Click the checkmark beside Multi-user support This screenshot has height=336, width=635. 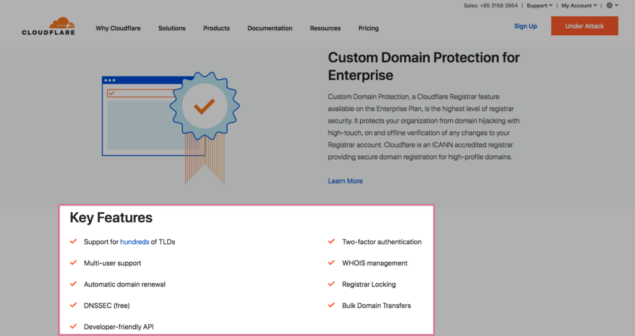(73, 262)
